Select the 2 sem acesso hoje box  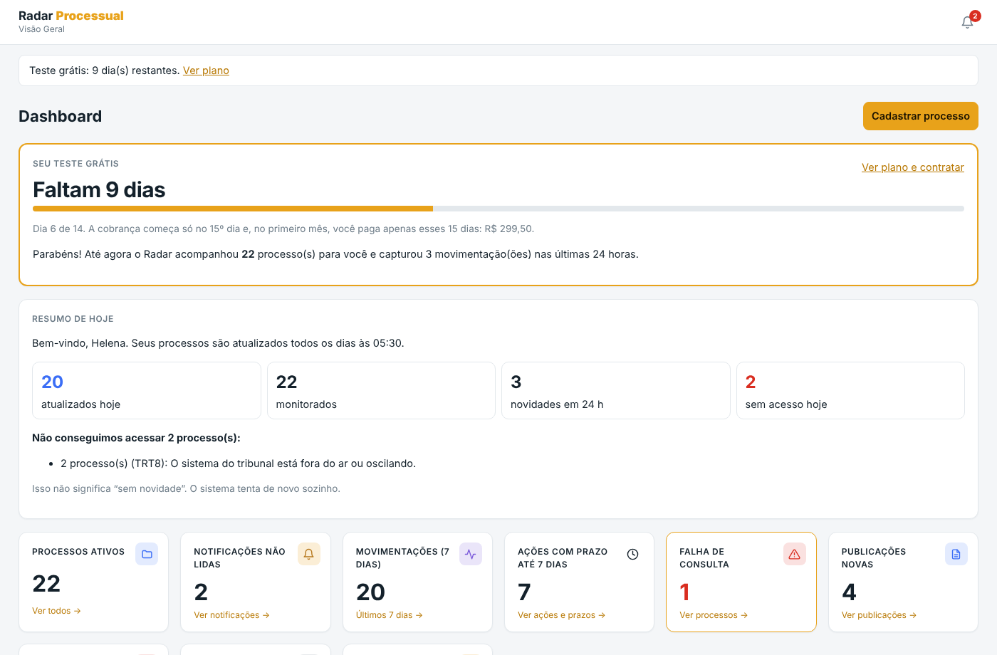(850, 391)
